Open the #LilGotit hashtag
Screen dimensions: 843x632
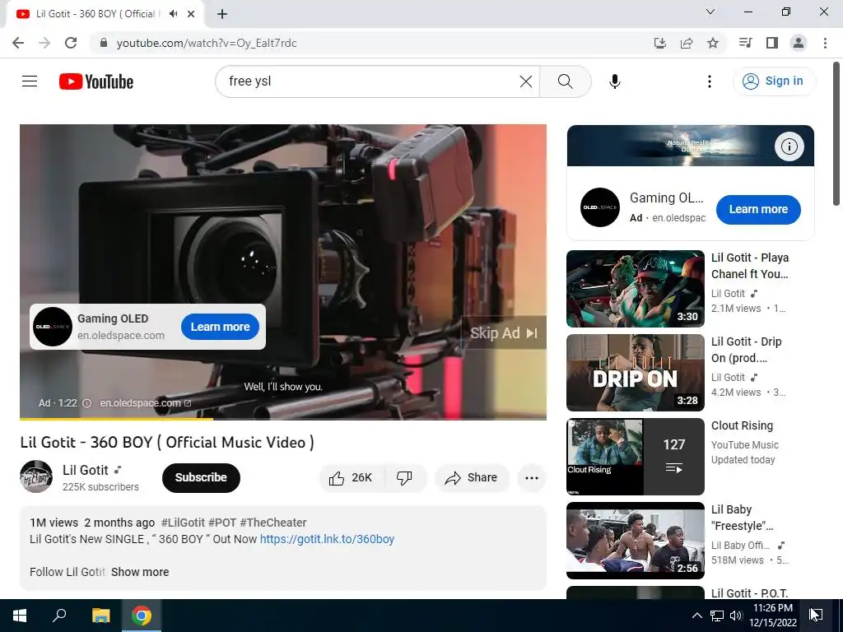point(183,523)
